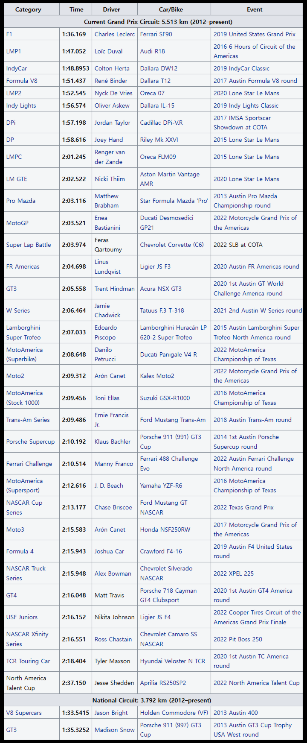Open NASCAR Cup Series category link

pyautogui.click(x=24, y=507)
